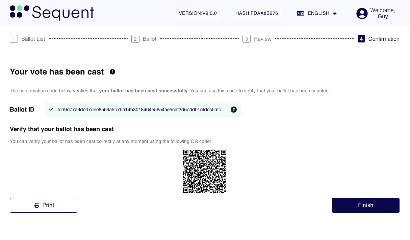Click the step 4 Confirmation number badge
This screenshot has height=240, width=410.
[x=361, y=39]
